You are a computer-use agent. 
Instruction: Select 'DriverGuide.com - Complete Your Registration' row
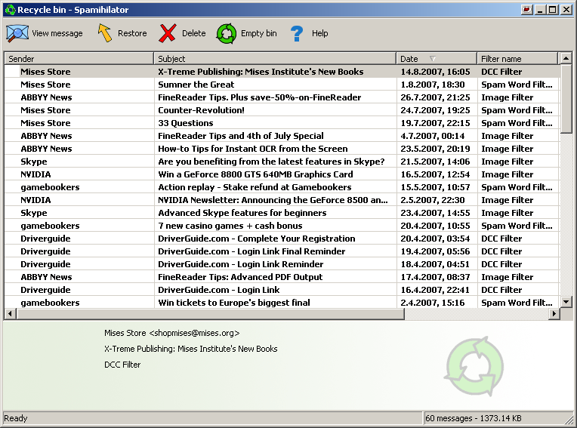[x=282, y=239]
